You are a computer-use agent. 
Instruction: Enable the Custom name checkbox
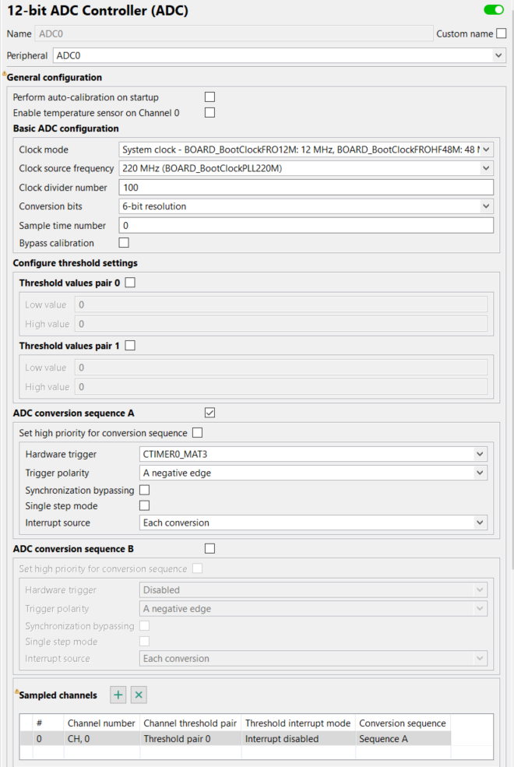click(x=502, y=33)
